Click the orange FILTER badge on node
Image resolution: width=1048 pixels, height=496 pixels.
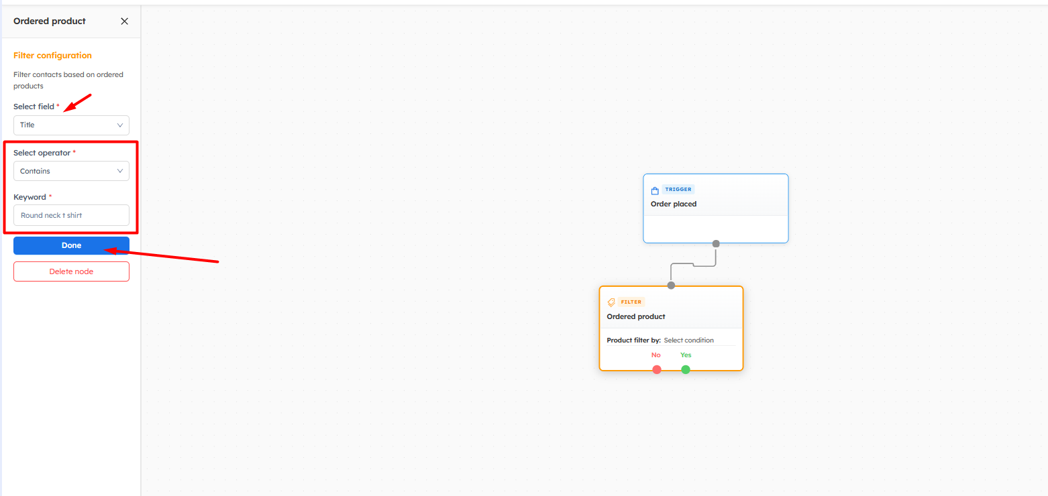point(631,302)
